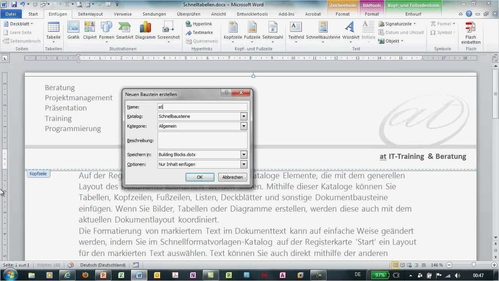Insert a picture via Grafik

tap(73, 31)
